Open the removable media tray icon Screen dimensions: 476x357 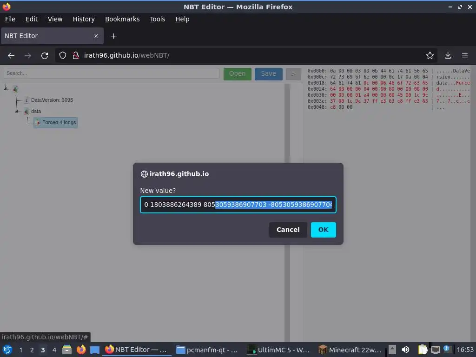coord(392,350)
